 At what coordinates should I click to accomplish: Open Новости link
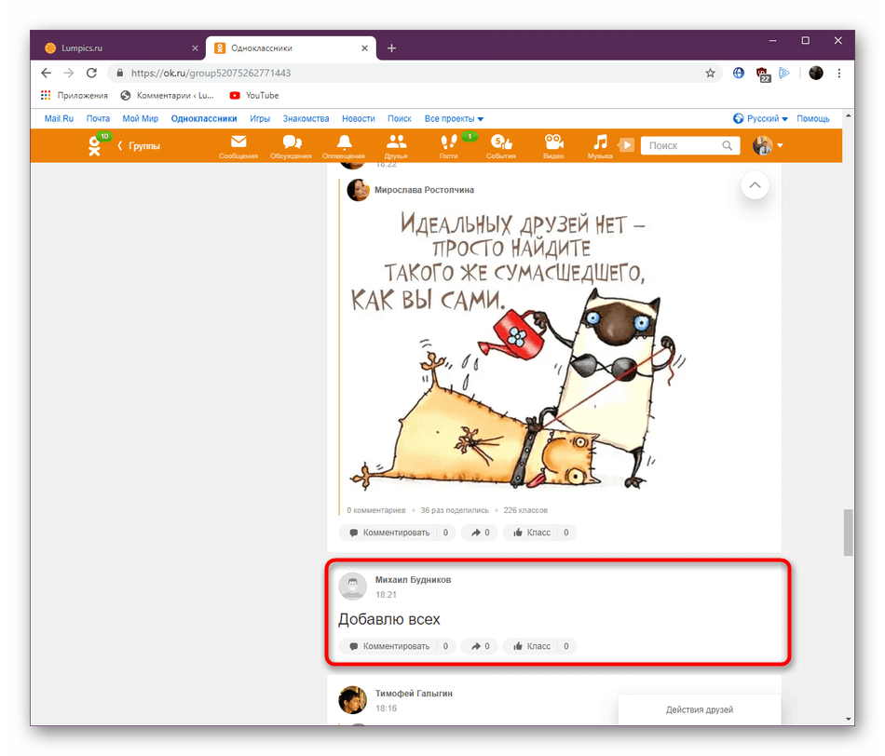359,118
